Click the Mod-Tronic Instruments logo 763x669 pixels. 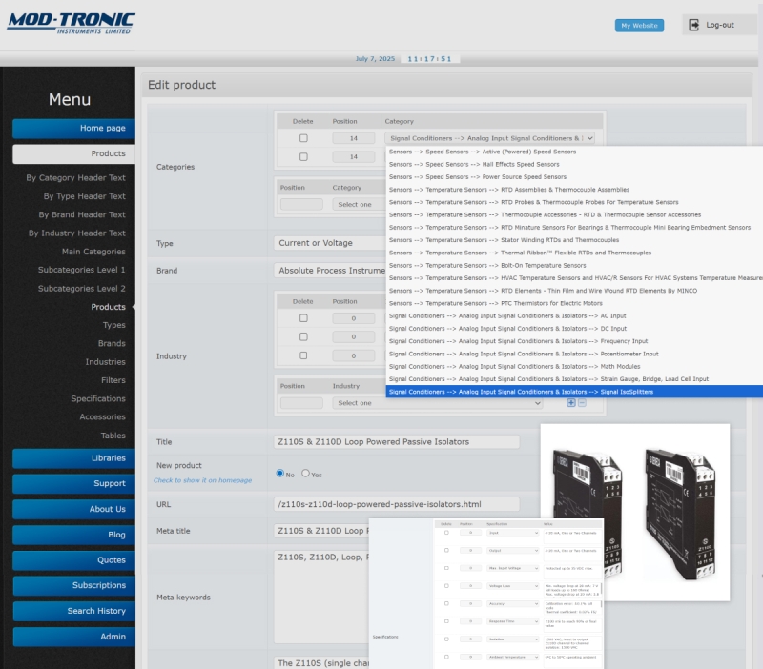click(x=71, y=23)
